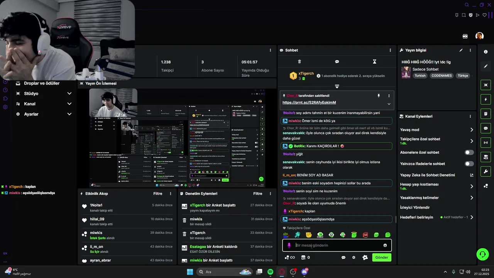Open Filtre in the Etkinlik Akışı panel
494x278 pixels.
pos(157,193)
